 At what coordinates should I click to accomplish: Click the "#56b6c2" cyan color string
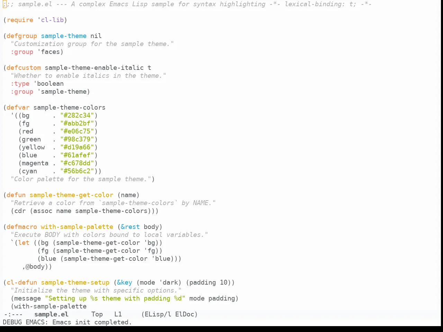click(77, 171)
